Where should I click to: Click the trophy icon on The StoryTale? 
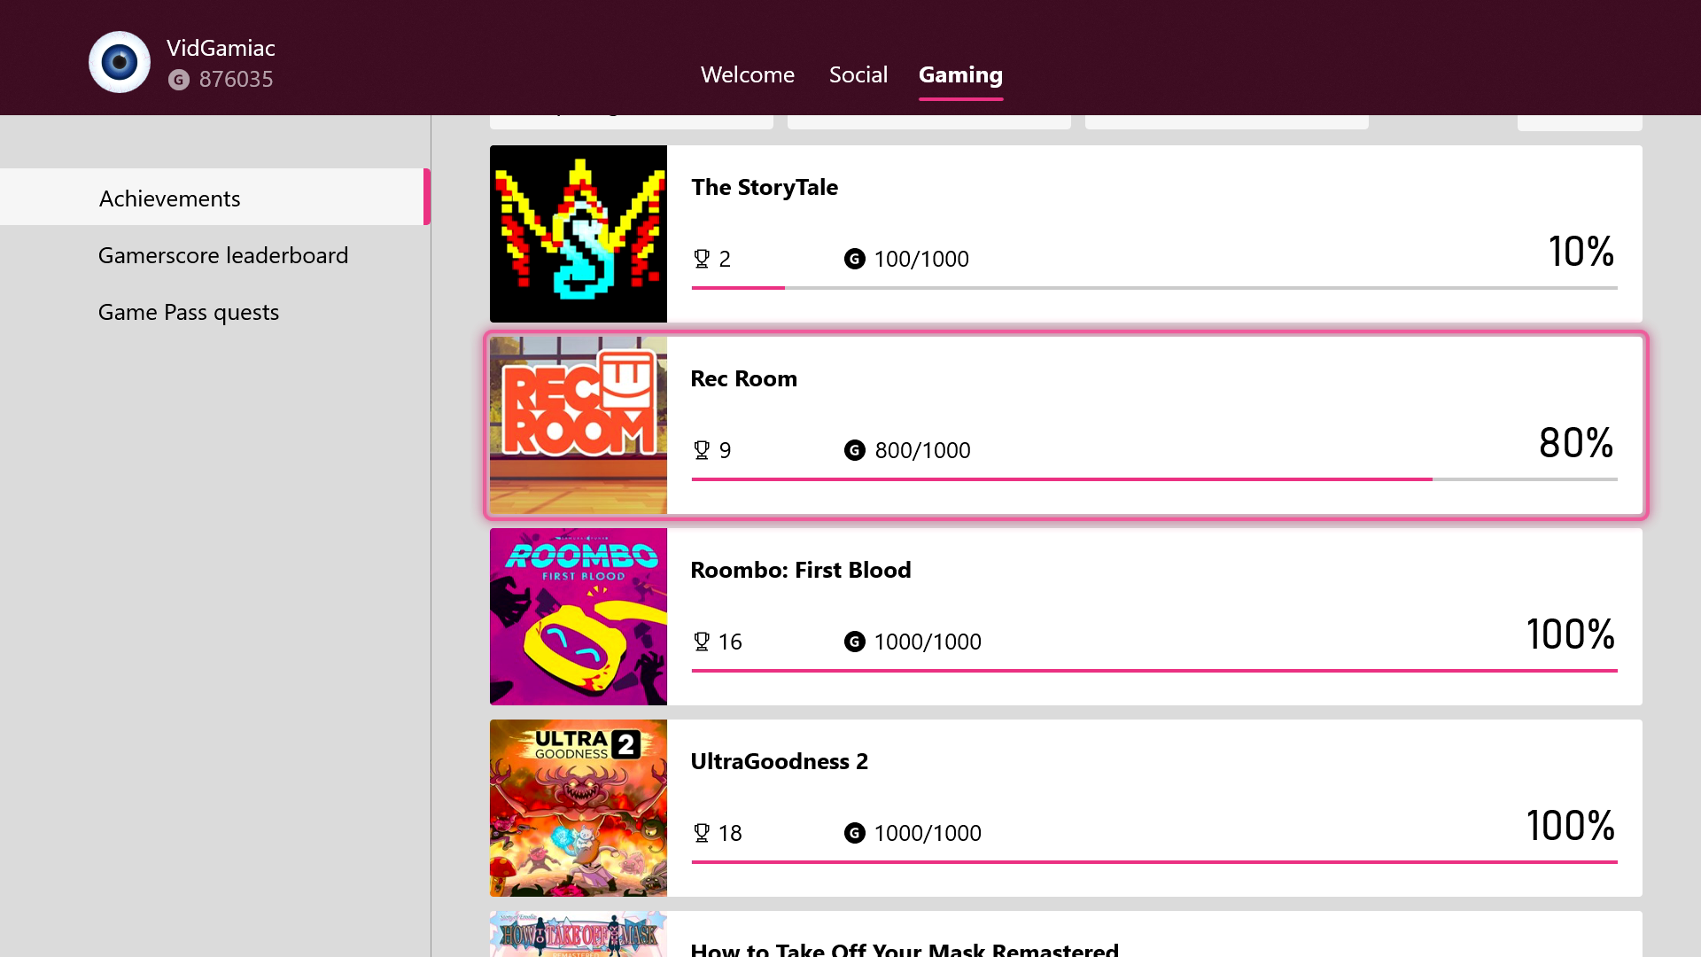click(702, 259)
